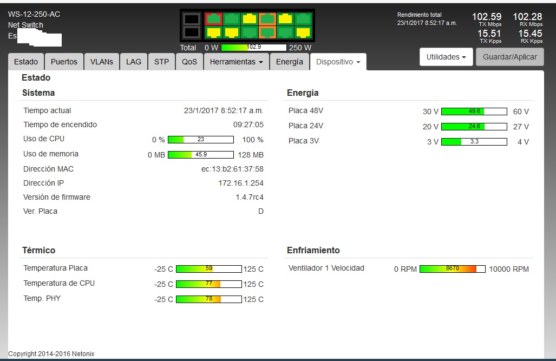Select the orange-bordered bottom row port icon
The image size is (556, 361).
(x=267, y=32)
